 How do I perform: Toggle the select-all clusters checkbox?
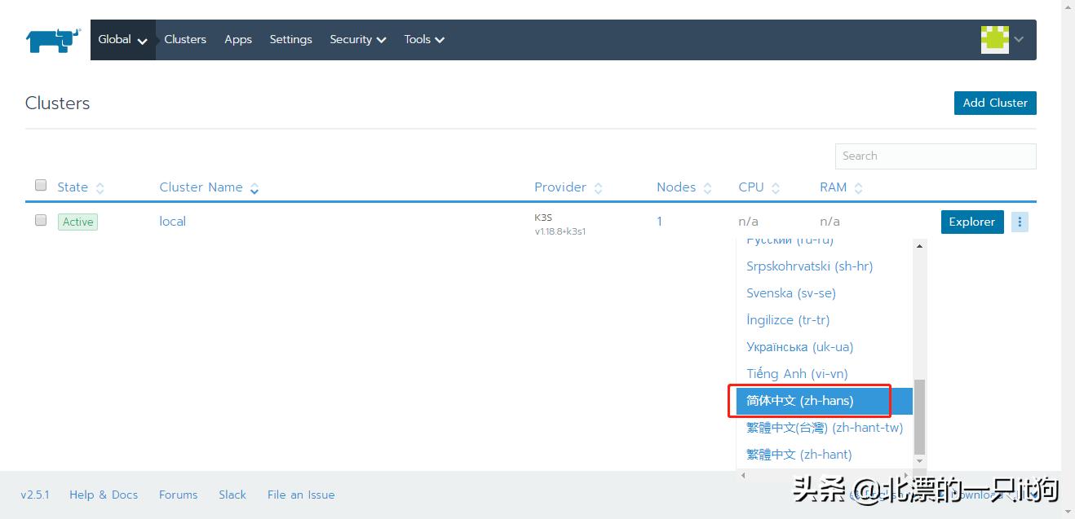click(41, 186)
